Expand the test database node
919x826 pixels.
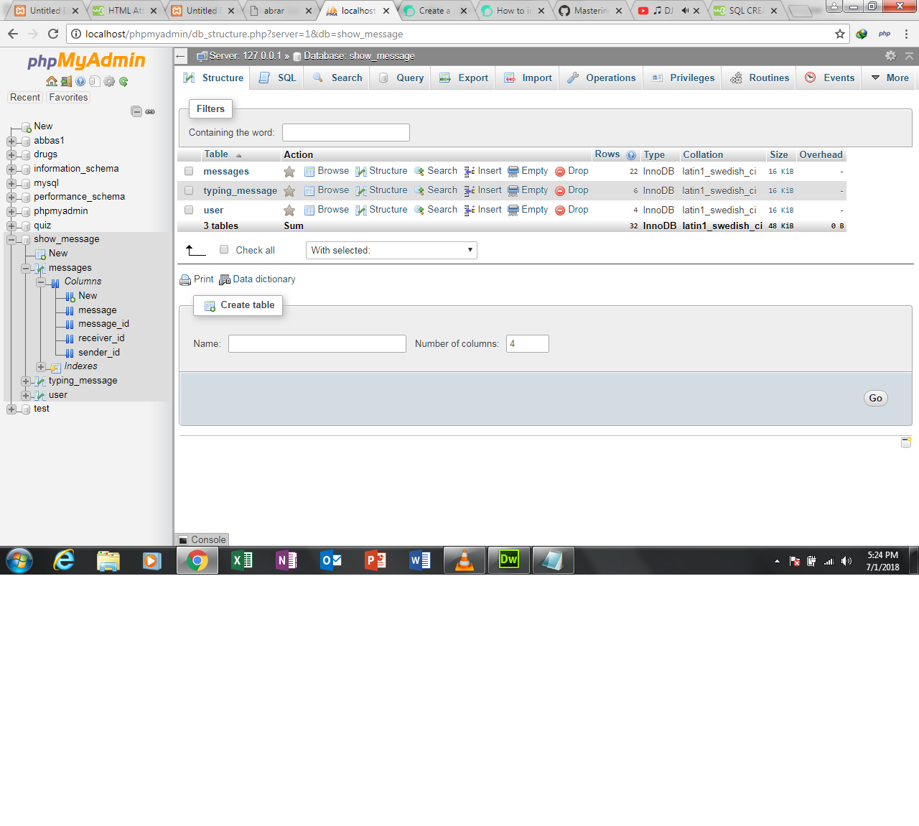pos(11,409)
